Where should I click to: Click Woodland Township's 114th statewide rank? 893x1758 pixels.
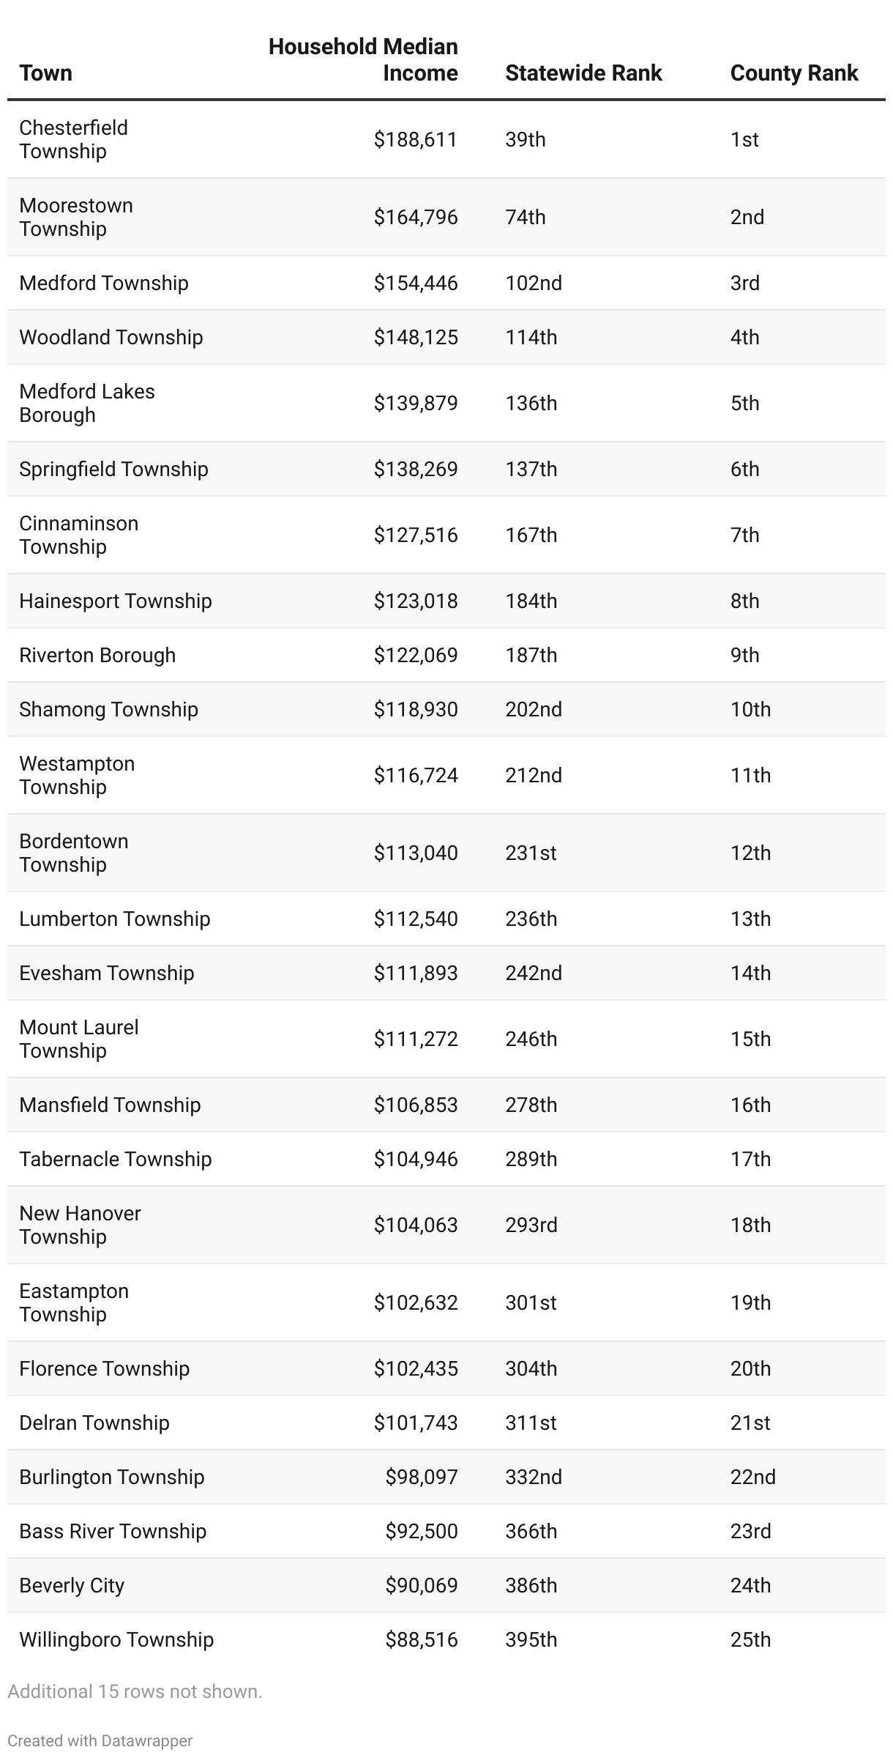click(x=531, y=337)
